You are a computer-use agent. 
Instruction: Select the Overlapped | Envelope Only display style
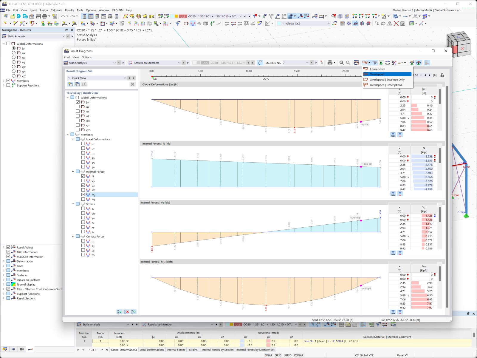pyautogui.click(x=386, y=80)
